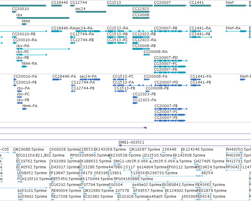Select the teal gene bar beneath the cbx label
This screenshot has height=201, width=251.
(43, 18)
